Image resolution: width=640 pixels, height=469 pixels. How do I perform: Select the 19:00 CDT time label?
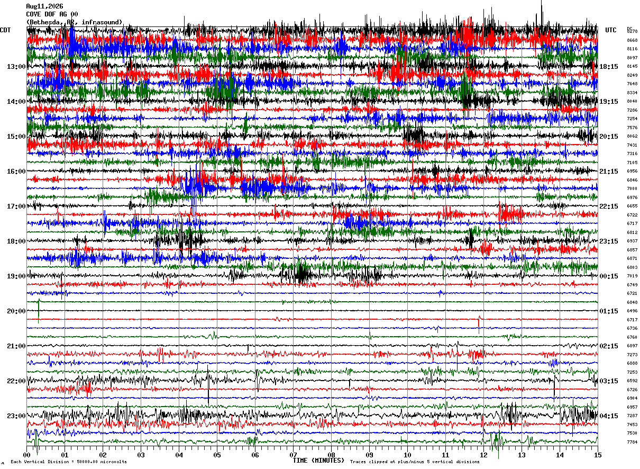click(16, 276)
